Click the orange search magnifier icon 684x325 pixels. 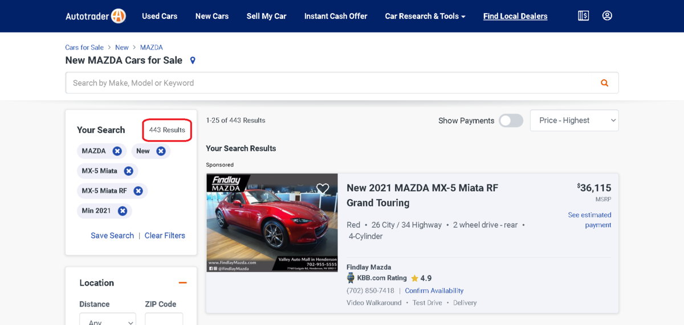coord(604,83)
